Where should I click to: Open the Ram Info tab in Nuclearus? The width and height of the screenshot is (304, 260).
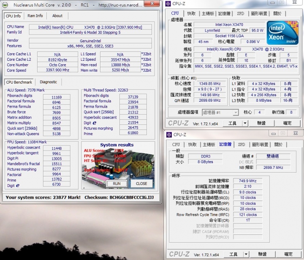[x=35, y=16]
